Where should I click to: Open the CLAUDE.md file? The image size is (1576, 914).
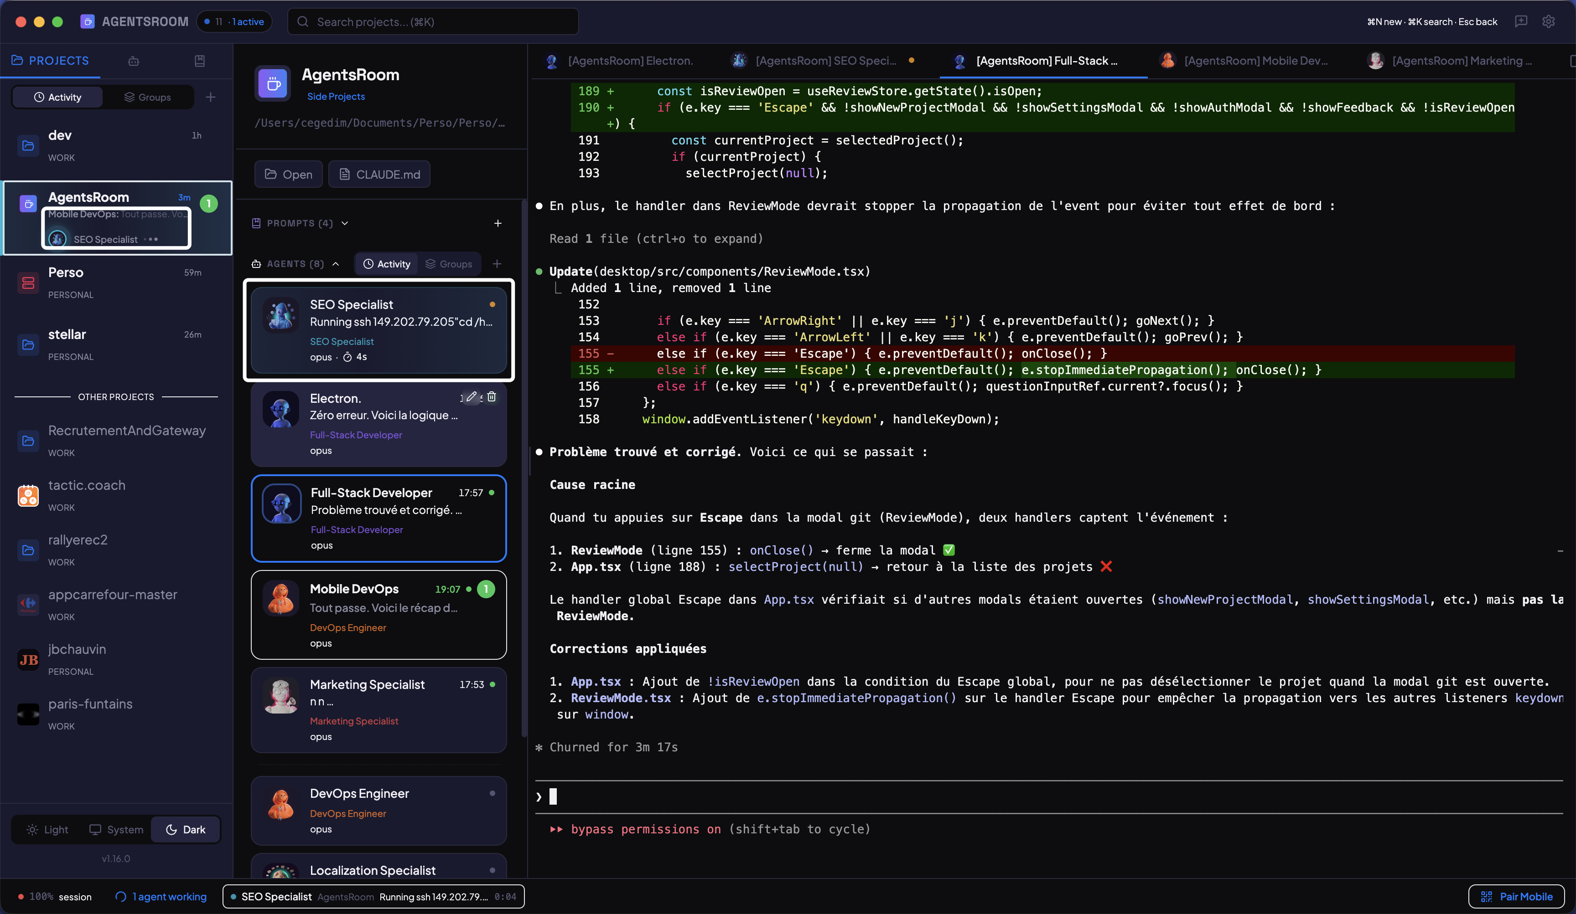379,175
